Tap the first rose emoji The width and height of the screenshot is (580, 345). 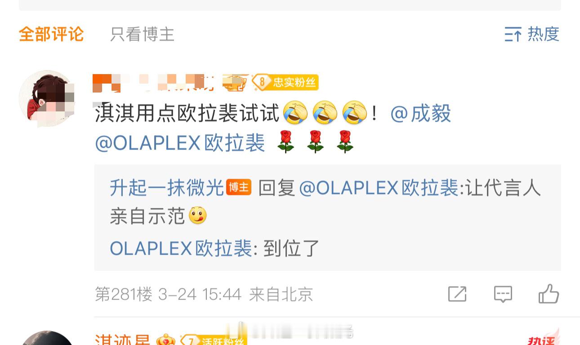(x=286, y=142)
